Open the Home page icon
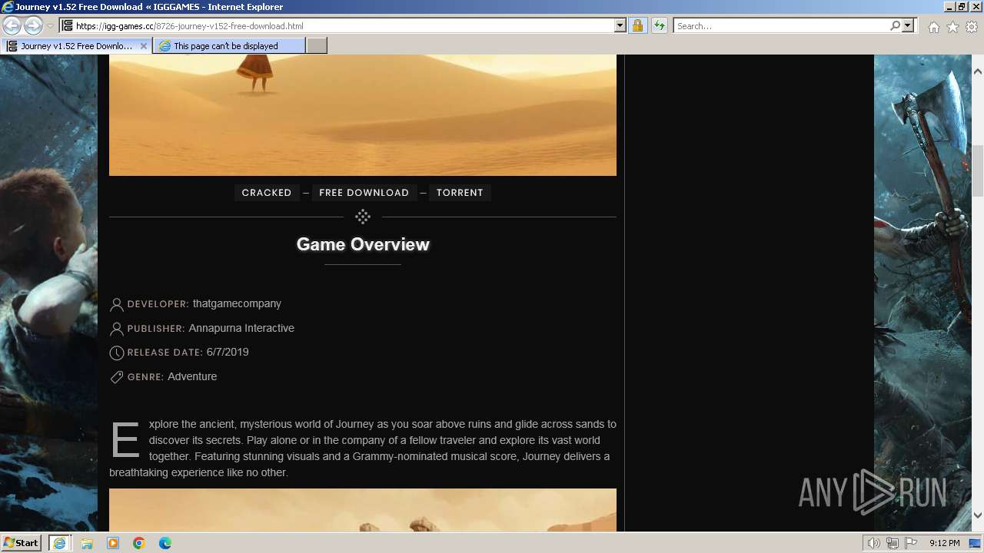 click(x=933, y=27)
